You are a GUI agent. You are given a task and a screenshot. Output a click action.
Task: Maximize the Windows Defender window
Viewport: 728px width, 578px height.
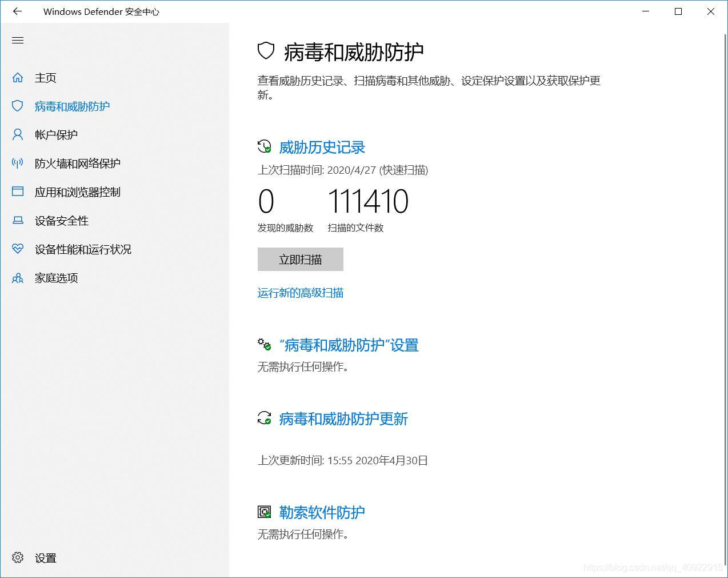(678, 11)
